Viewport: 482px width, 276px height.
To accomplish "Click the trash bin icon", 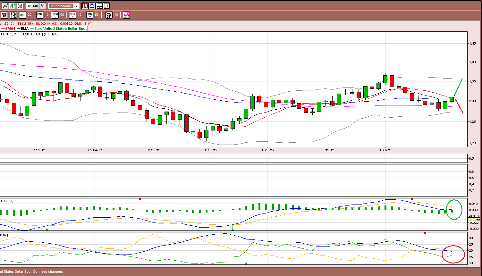I will (x=4, y=15).
